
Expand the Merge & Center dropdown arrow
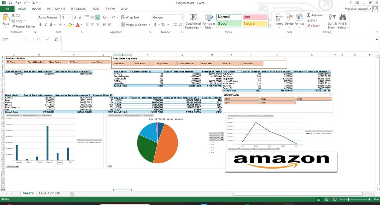tap(149, 25)
